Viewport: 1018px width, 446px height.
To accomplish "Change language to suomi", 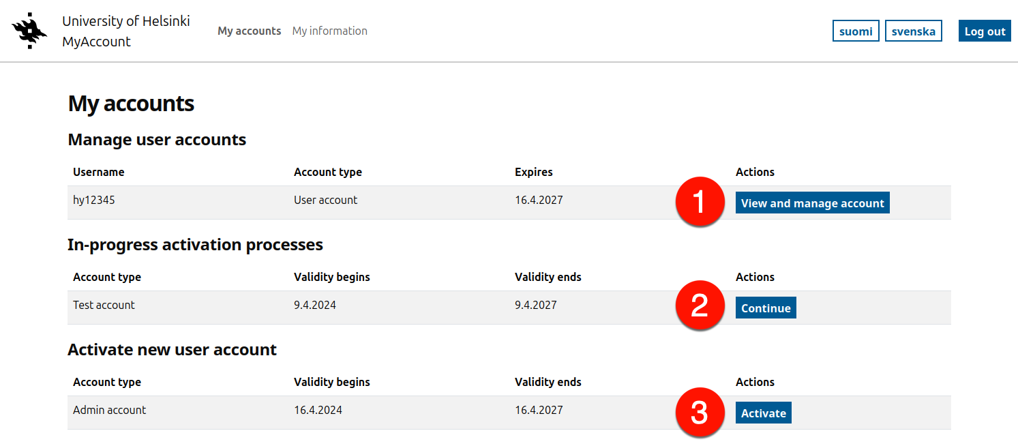I will [x=856, y=31].
